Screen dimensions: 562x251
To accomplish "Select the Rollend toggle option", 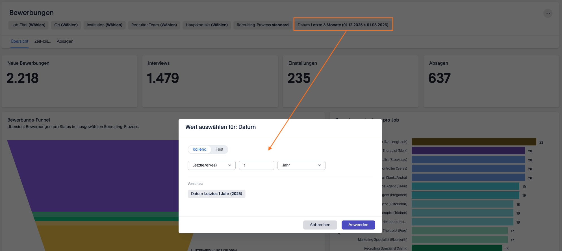I will click(x=199, y=149).
